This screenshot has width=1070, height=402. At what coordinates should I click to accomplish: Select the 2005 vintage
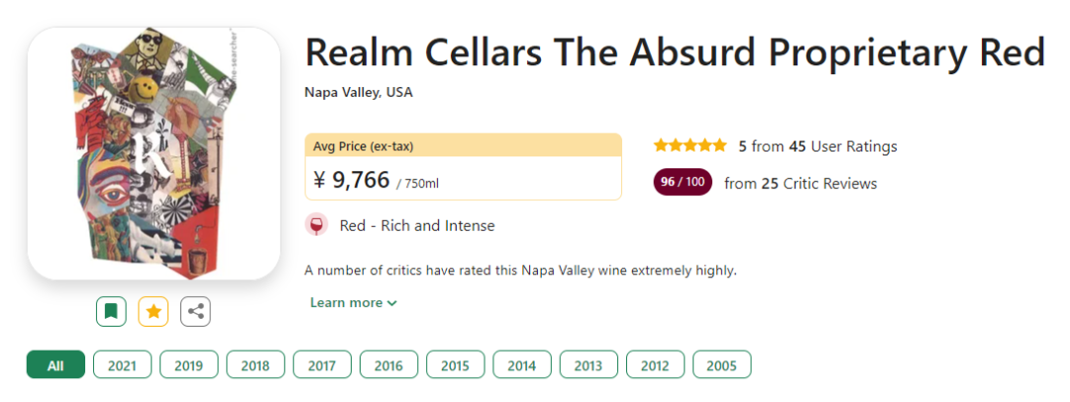pos(721,364)
